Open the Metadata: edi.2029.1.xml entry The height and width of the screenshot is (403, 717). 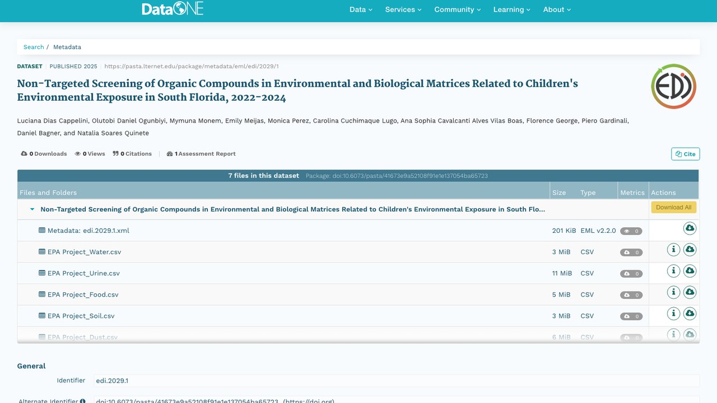point(89,231)
